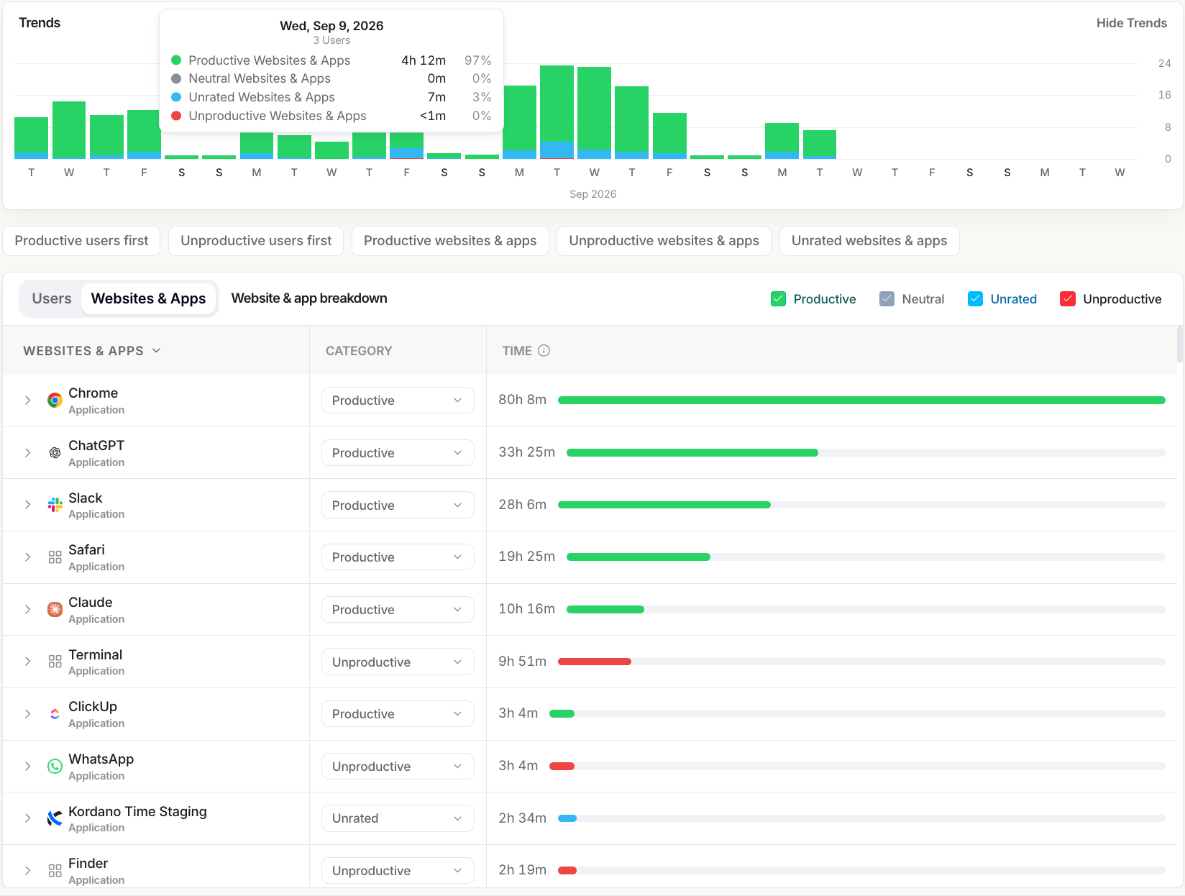Screen dimensions: 1185x896
Task: Click the Slack logo icon
Action: (55, 505)
